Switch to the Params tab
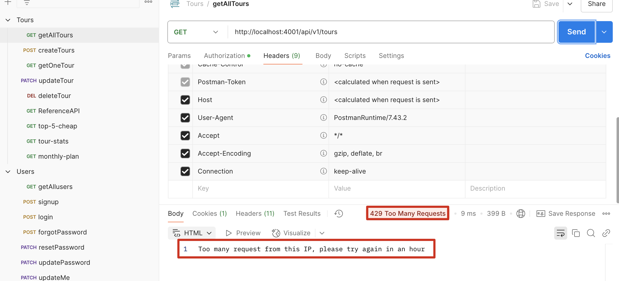 click(x=179, y=56)
